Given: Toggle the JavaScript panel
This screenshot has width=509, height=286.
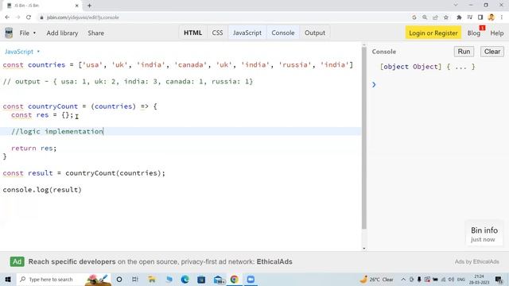Looking at the screenshot, I should (247, 33).
